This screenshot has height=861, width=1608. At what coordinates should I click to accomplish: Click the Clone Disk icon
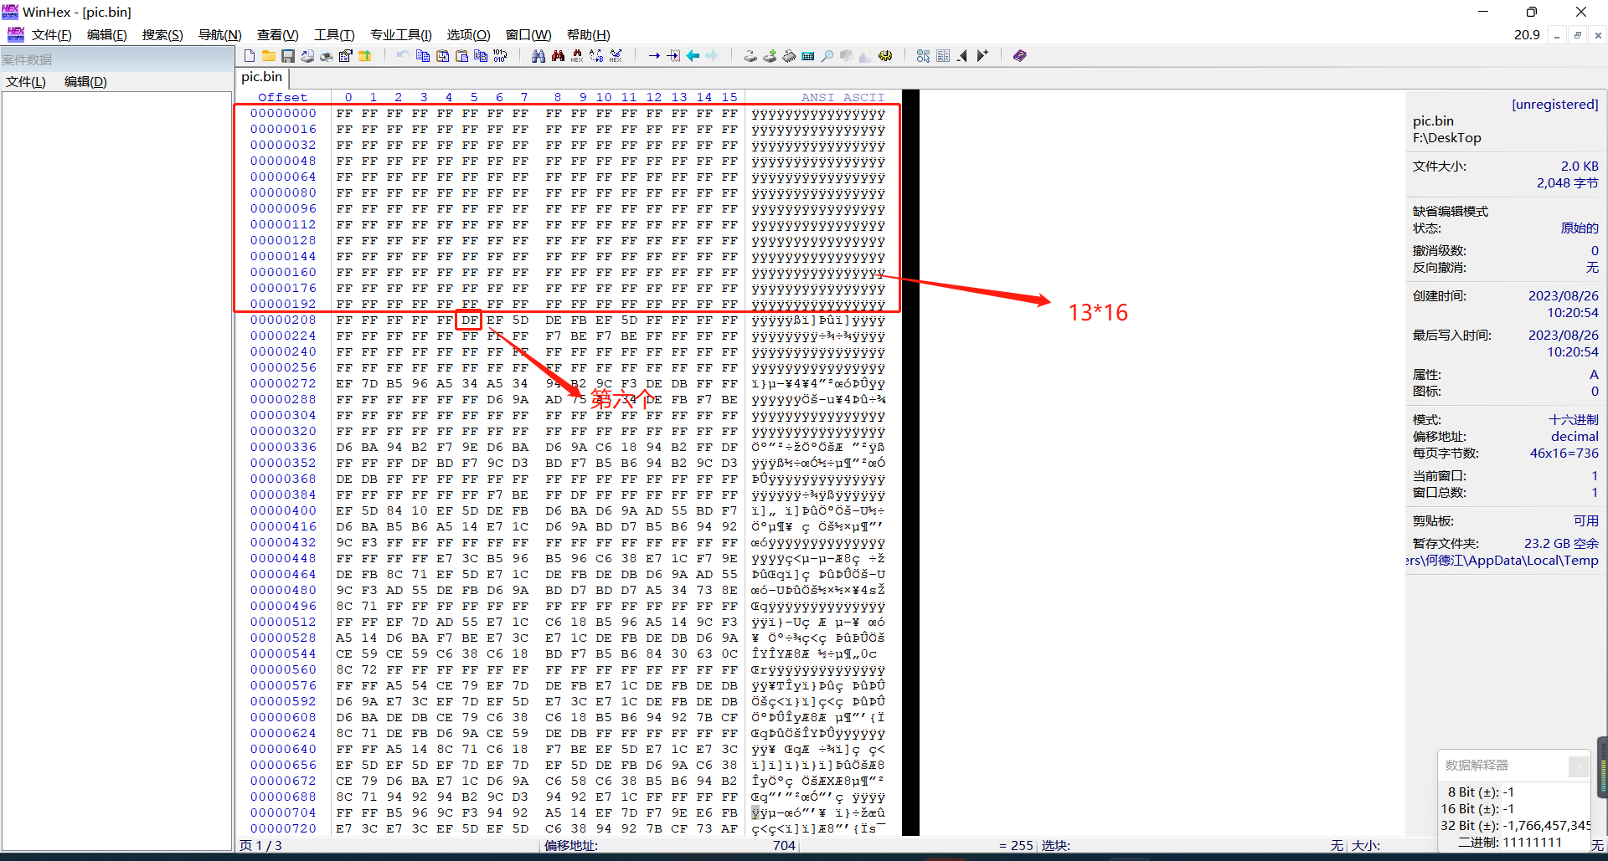770,56
